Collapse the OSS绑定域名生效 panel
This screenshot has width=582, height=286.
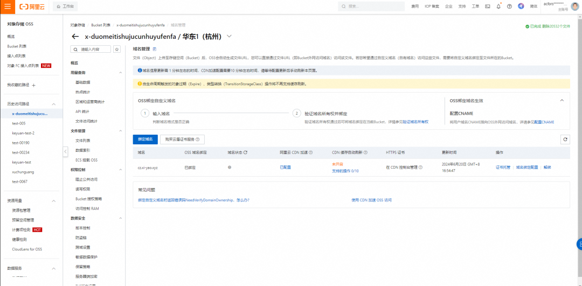coord(562,101)
